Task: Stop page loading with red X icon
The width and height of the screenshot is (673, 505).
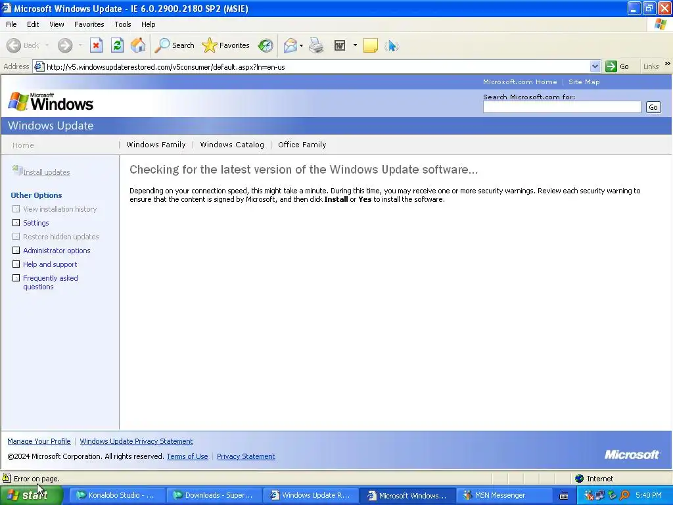Action: tap(96, 45)
